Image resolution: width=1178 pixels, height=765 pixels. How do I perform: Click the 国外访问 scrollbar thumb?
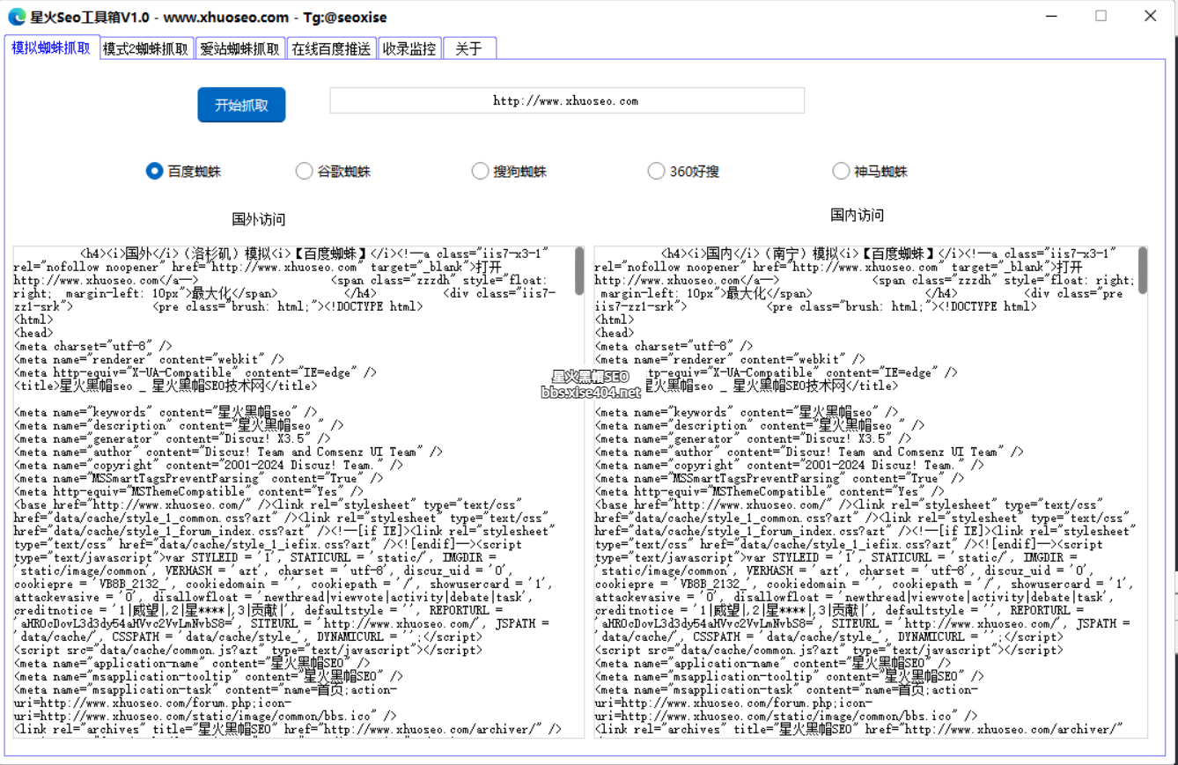click(x=579, y=270)
